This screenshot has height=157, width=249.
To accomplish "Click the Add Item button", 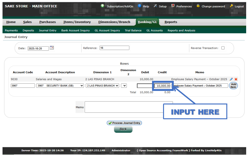I will 233,86.
